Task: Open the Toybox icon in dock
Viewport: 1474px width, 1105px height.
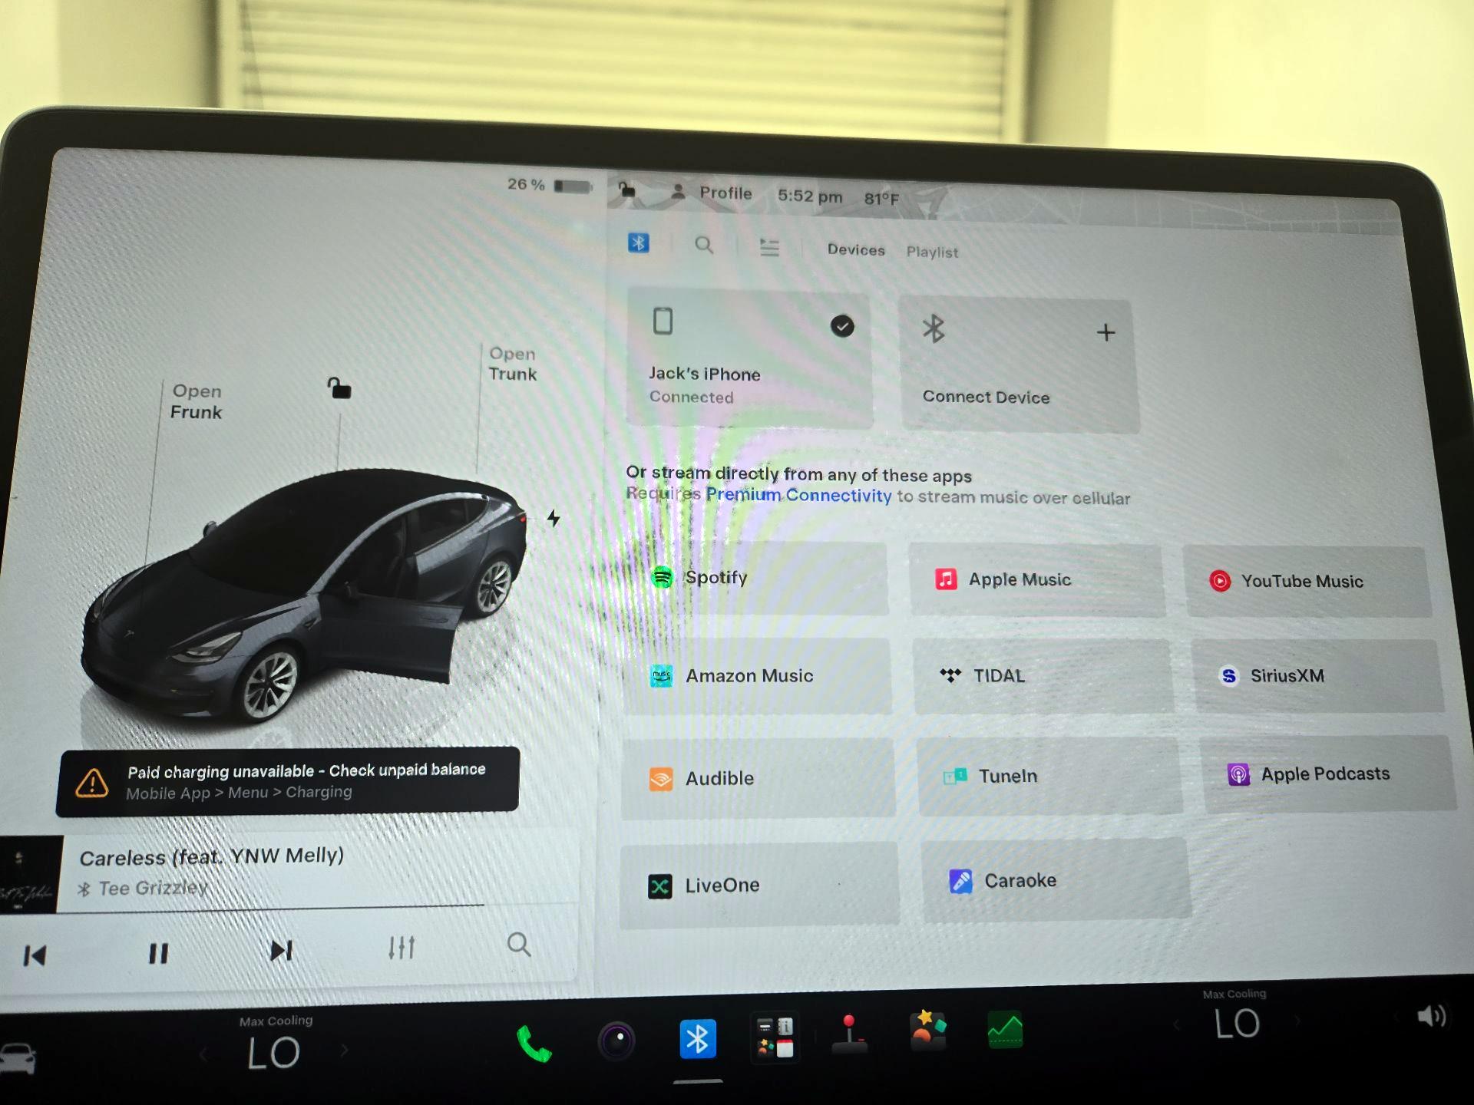Action: pos(928,1030)
